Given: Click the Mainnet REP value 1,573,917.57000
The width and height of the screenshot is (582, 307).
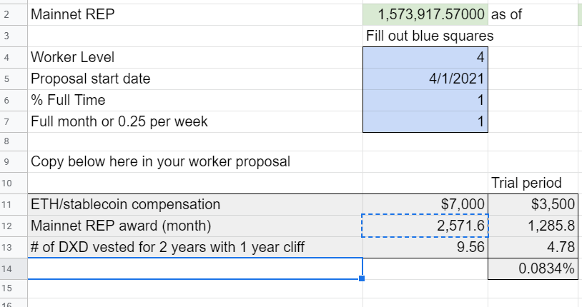Looking at the screenshot, I should click(x=425, y=14).
